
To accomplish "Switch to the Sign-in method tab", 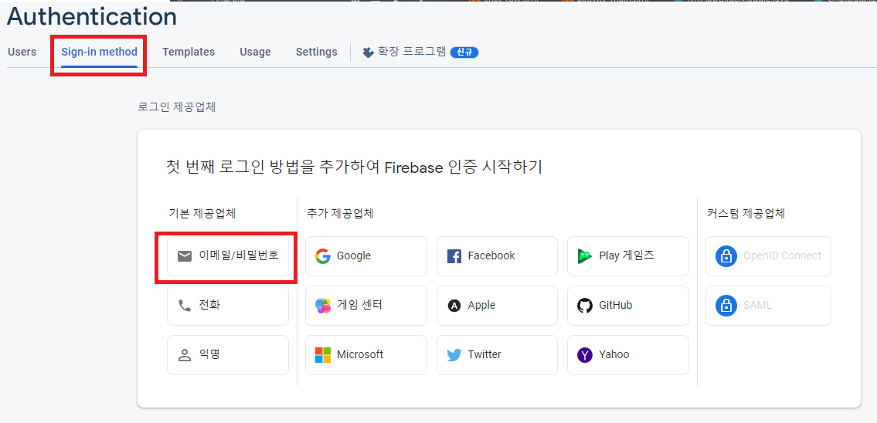I will point(100,52).
